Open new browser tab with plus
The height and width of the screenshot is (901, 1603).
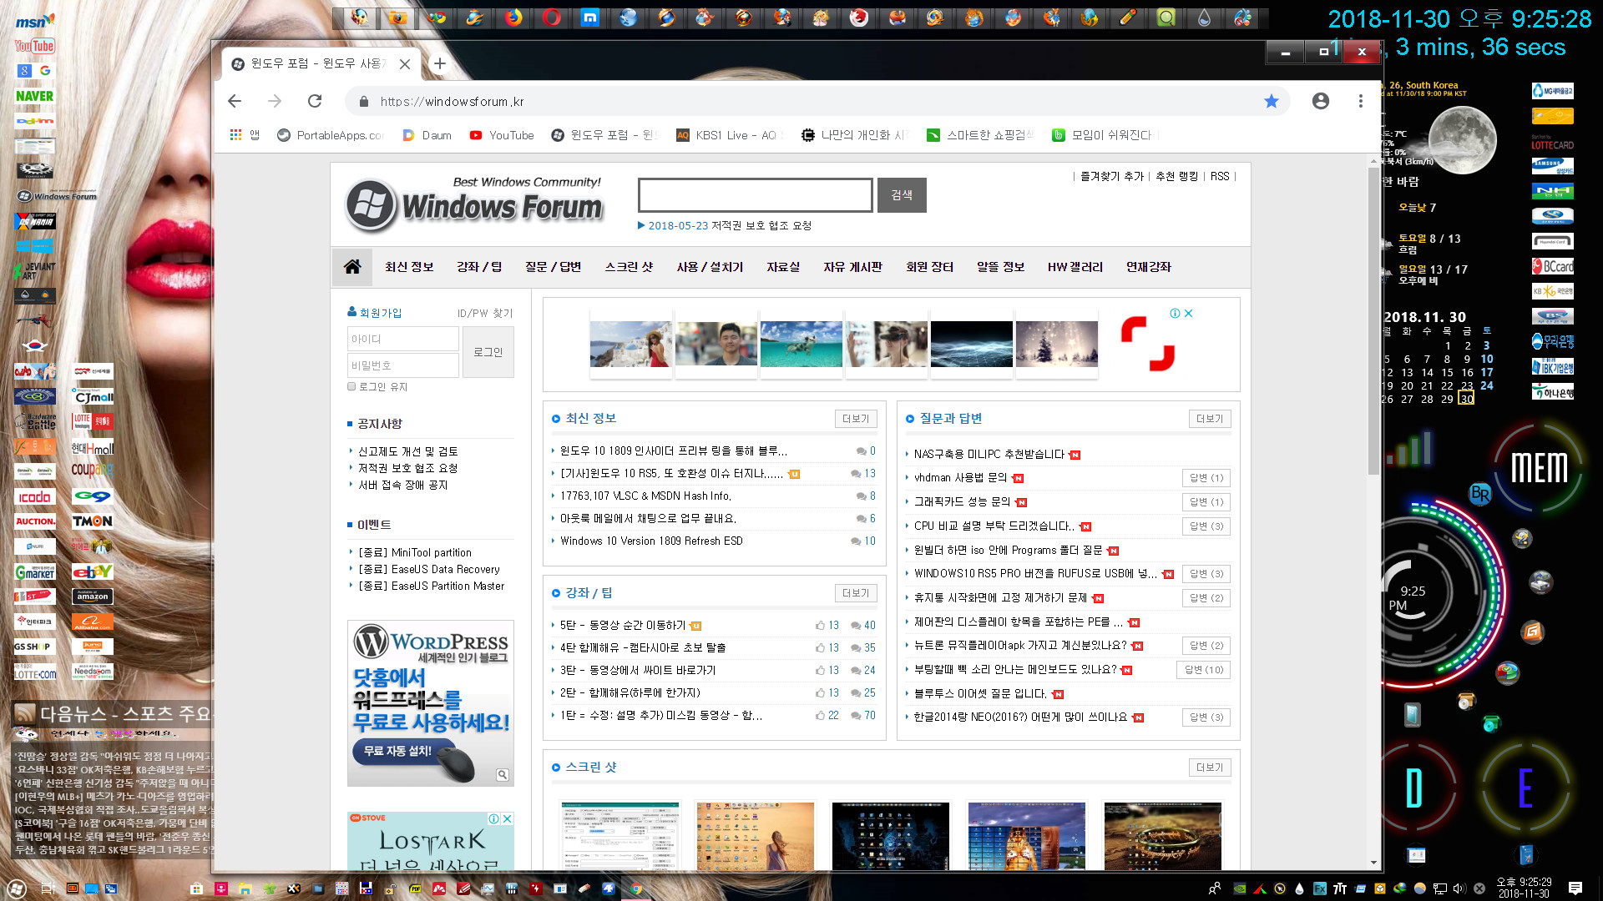click(440, 63)
